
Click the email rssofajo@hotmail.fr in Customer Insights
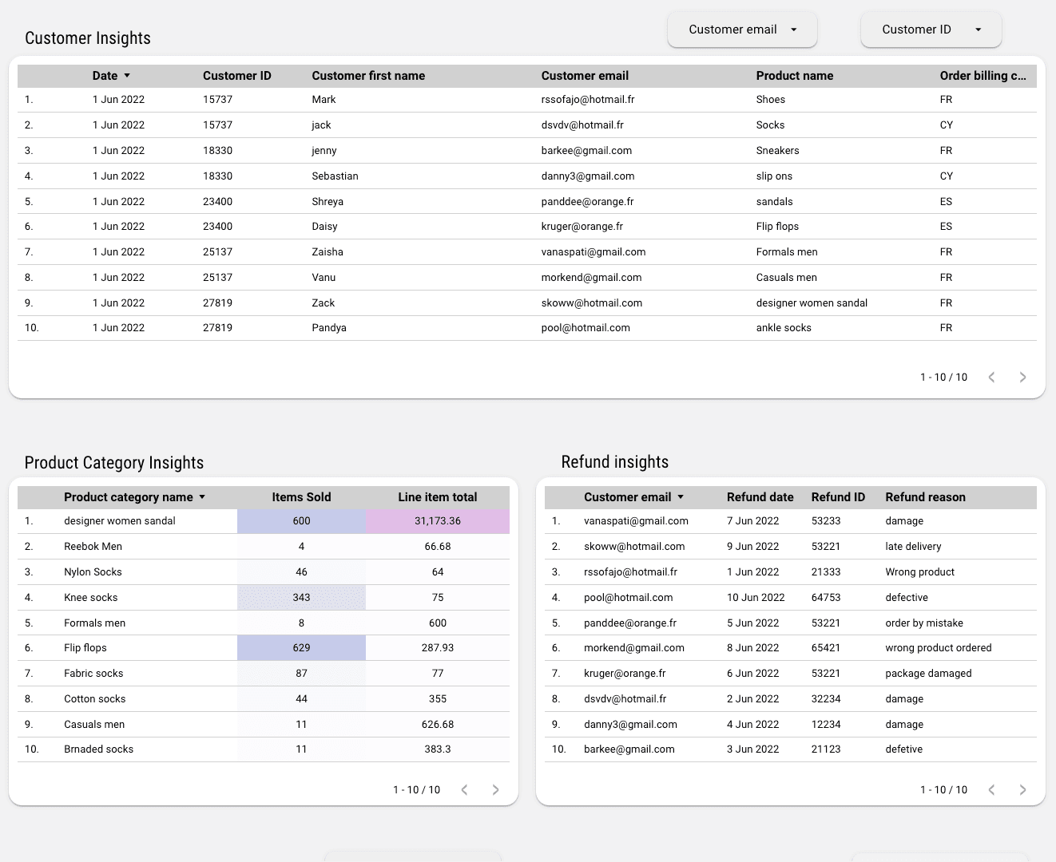(587, 99)
